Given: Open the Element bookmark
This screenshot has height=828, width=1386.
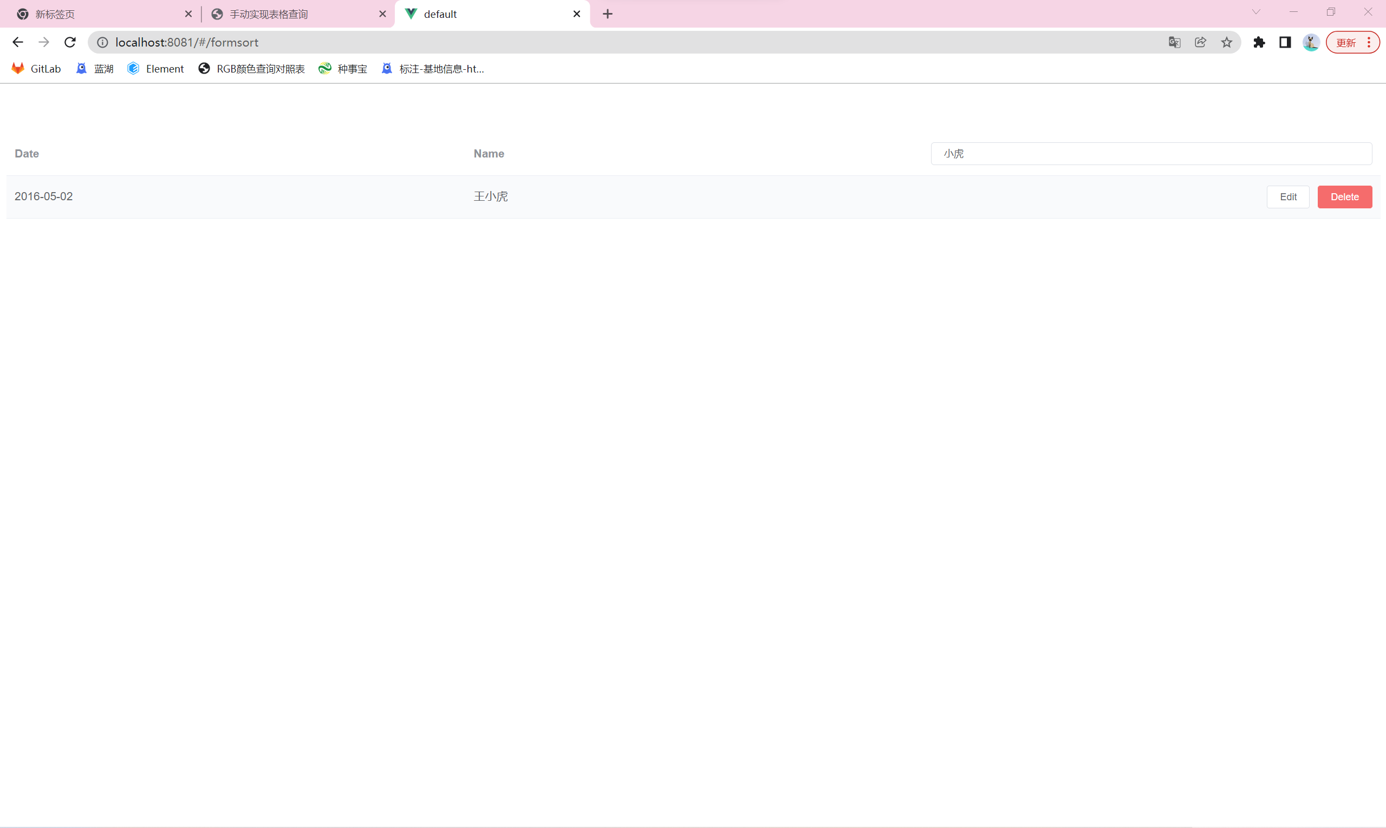Looking at the screenshot, I should pyautogui.click(x=156, y=69).
